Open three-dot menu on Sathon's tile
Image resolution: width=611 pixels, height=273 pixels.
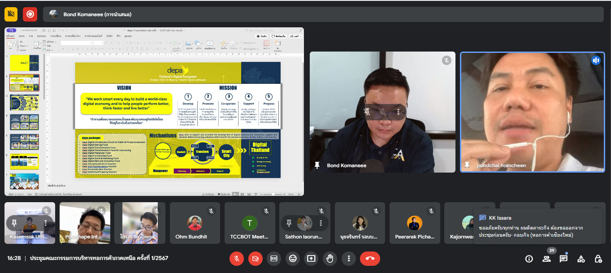pos(321,223)
